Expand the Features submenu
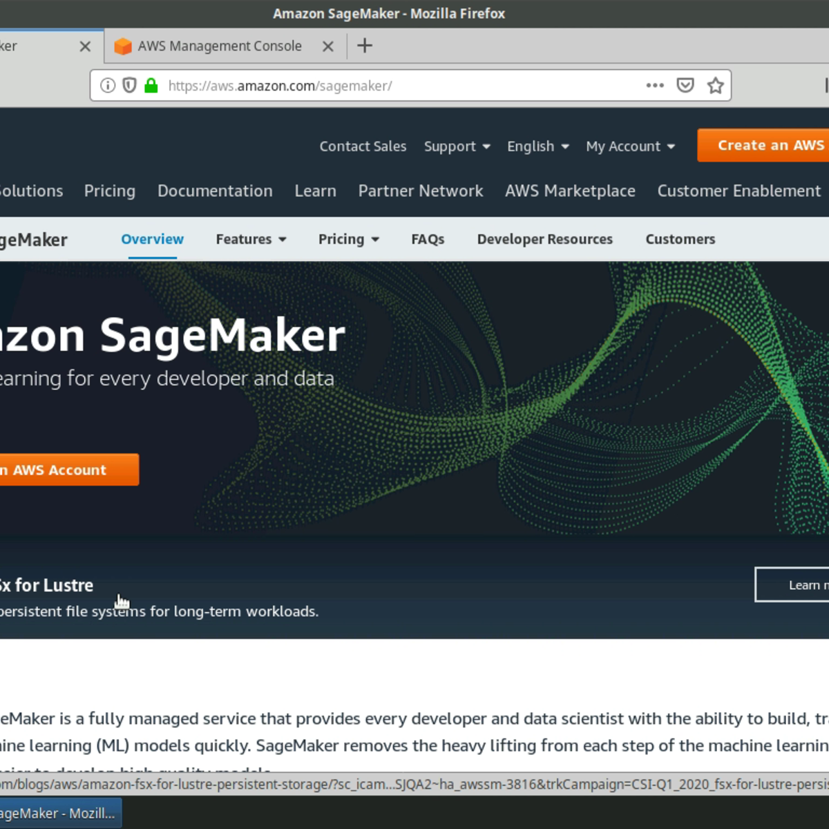The image size is (829, 829). pos(251,239)
